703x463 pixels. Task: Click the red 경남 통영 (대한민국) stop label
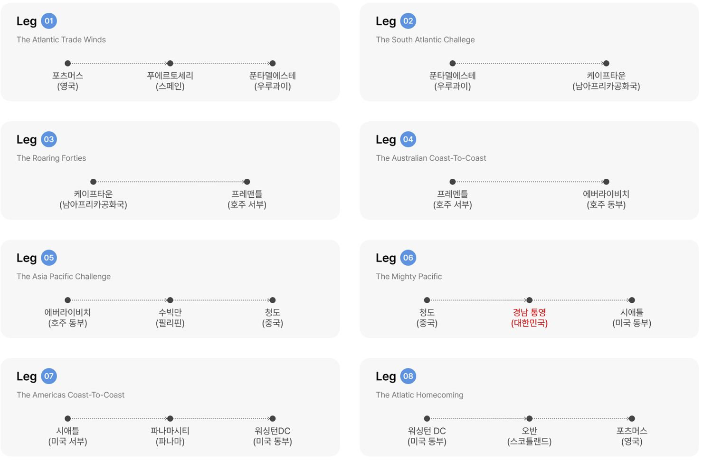pos(529,318)
